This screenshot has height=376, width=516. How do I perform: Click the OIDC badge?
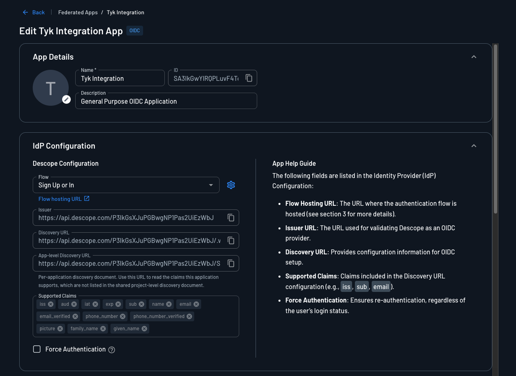point(135,31)
